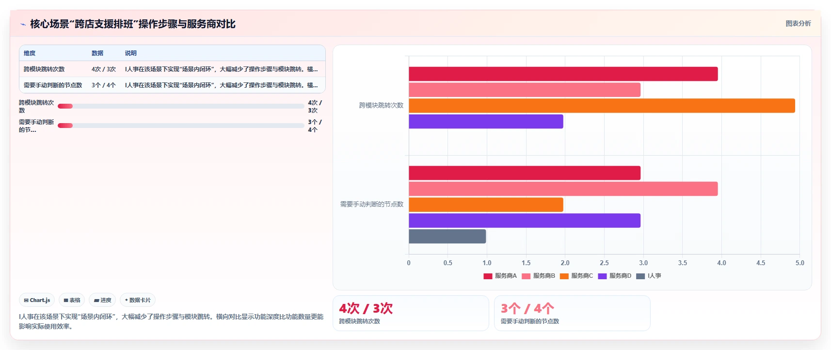Select the 进度 tag chip
Image resolution: width=831 pixels, height=350 pixels.
[102, 300]
